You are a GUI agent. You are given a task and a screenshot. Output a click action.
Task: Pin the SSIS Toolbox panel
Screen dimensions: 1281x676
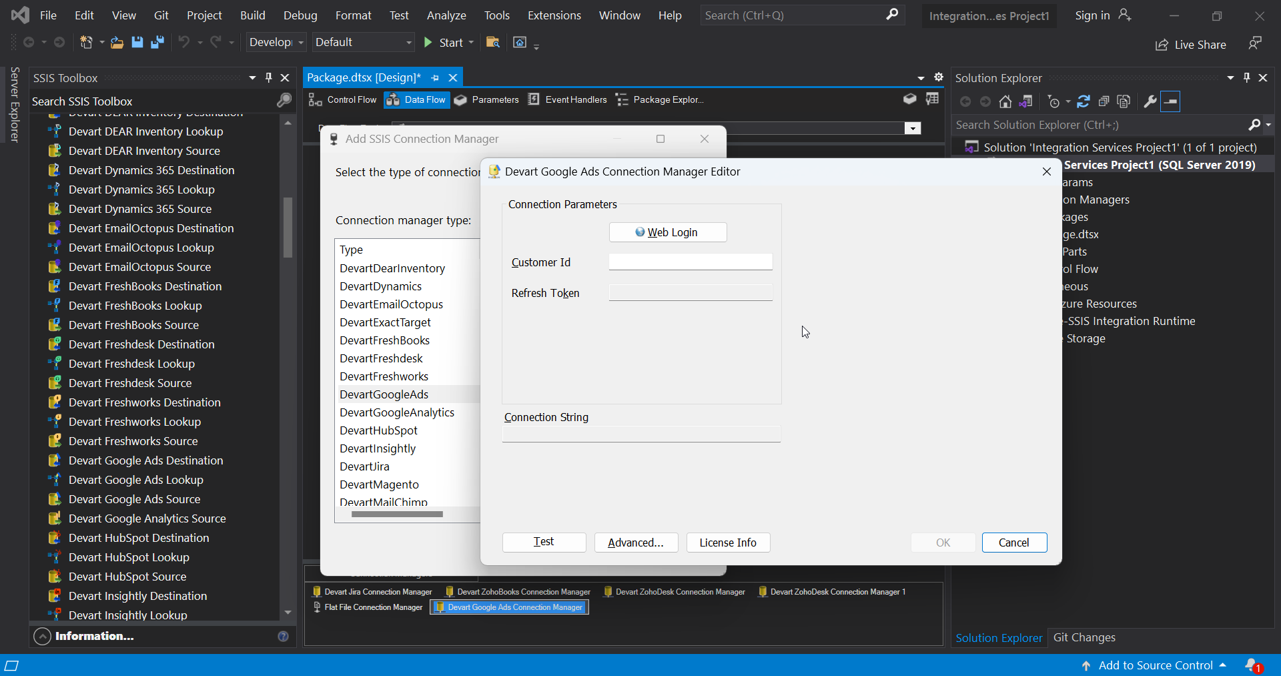(x=269, y=77)
